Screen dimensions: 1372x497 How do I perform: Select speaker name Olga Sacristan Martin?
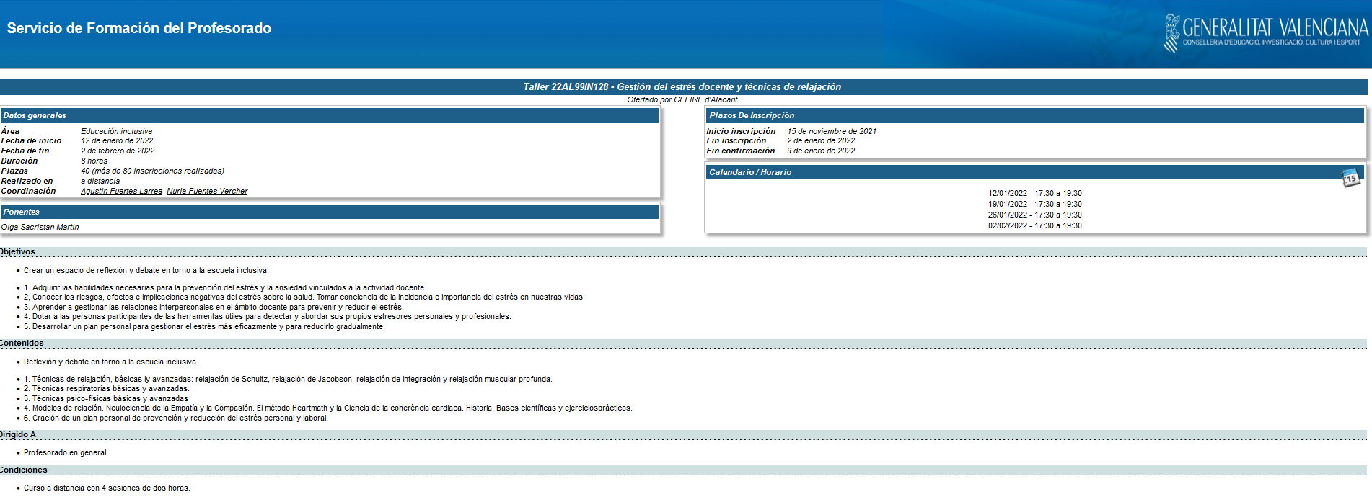coord(40,228)
